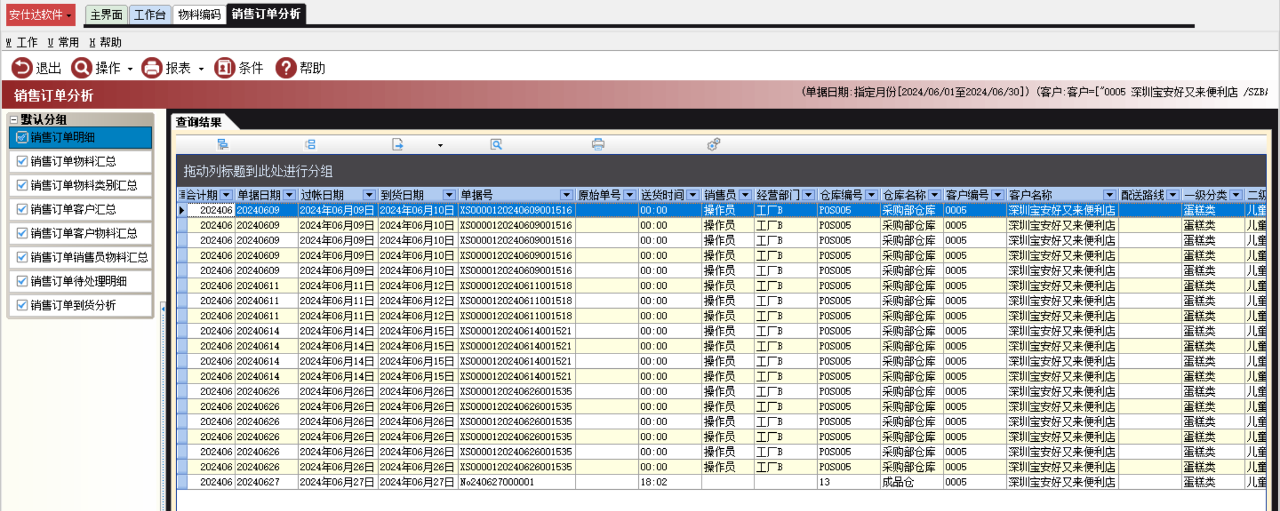Toggle the 销售订单客户汇总 checkbox

pos(23,209)
